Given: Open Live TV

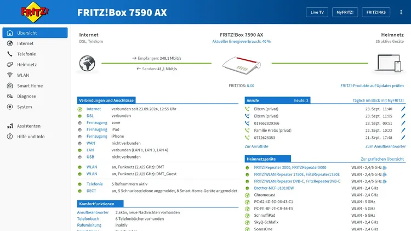Looking at the screenshot, I should click(317, 12).
